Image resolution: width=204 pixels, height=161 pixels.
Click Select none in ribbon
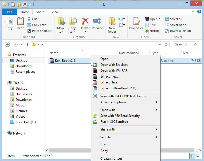[175, 25]
